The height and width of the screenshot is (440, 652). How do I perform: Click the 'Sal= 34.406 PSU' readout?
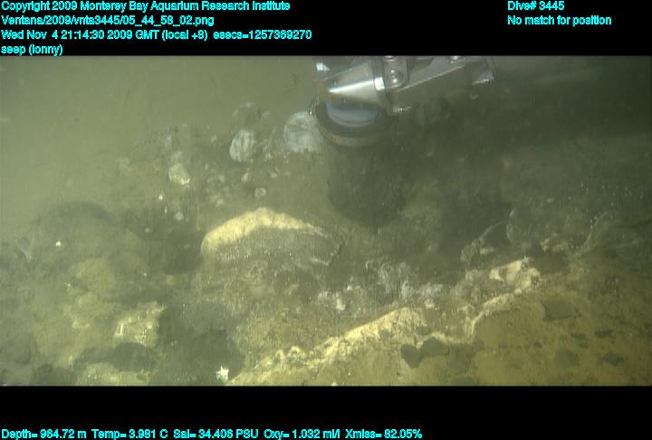216,434
